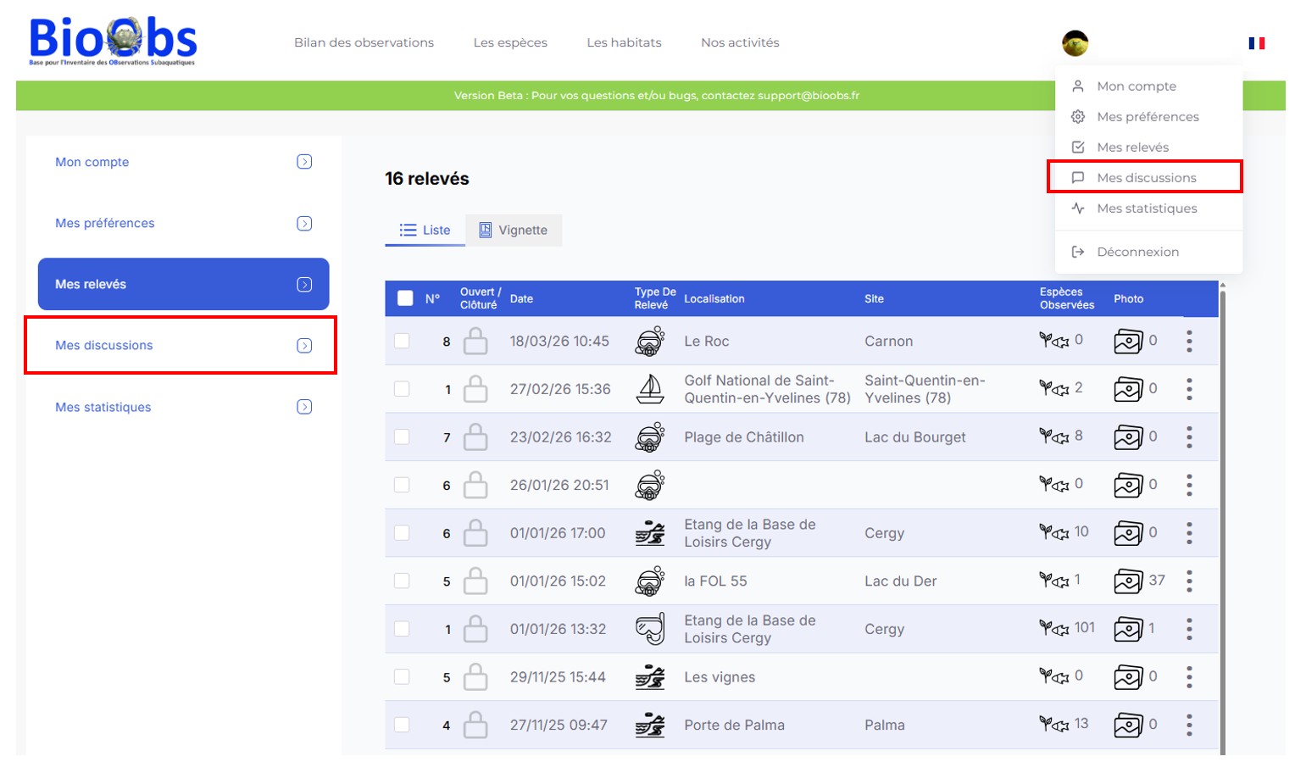Image resolution: width=1295 pixels, height=773 pixels.
Task: Open three-dot menu for Lac du Der row
Action: tap(1189, 581)
